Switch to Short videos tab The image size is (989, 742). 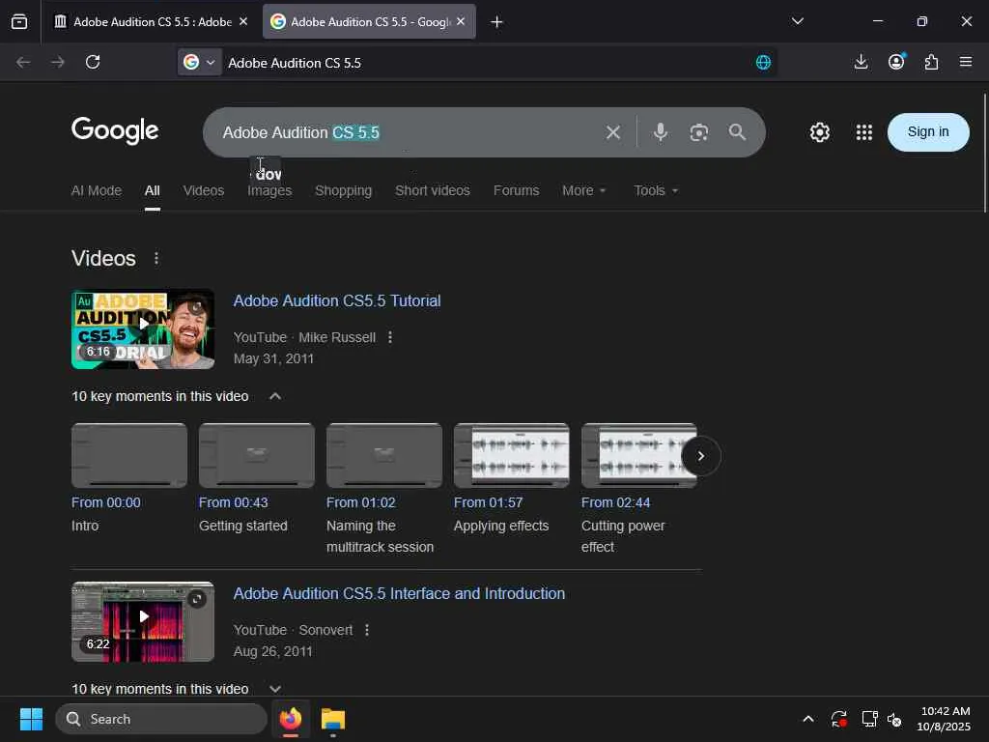433,190
